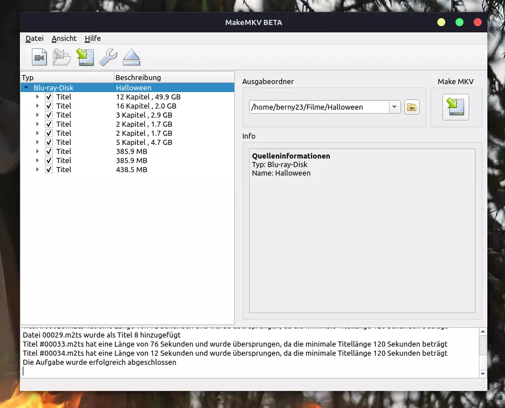505x408 pixels.
Task: Select the Blu-ray-Disk tree row
Action: pyautogui.click(x=127, y=88)
